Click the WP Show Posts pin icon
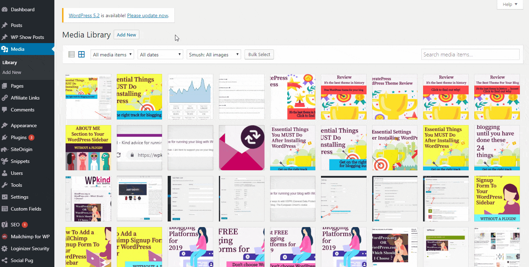This screenshot has height=267, width=529. pos(5,37)
